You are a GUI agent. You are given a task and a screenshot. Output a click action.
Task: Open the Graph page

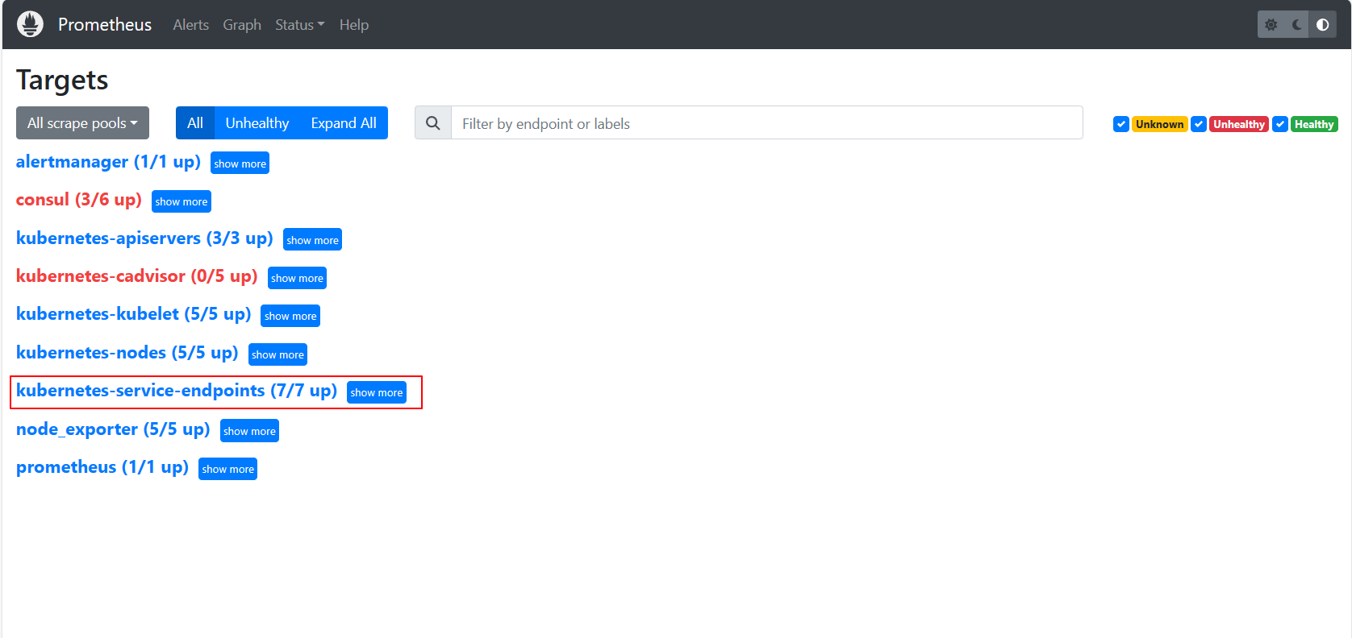click(x=242, y=25)
